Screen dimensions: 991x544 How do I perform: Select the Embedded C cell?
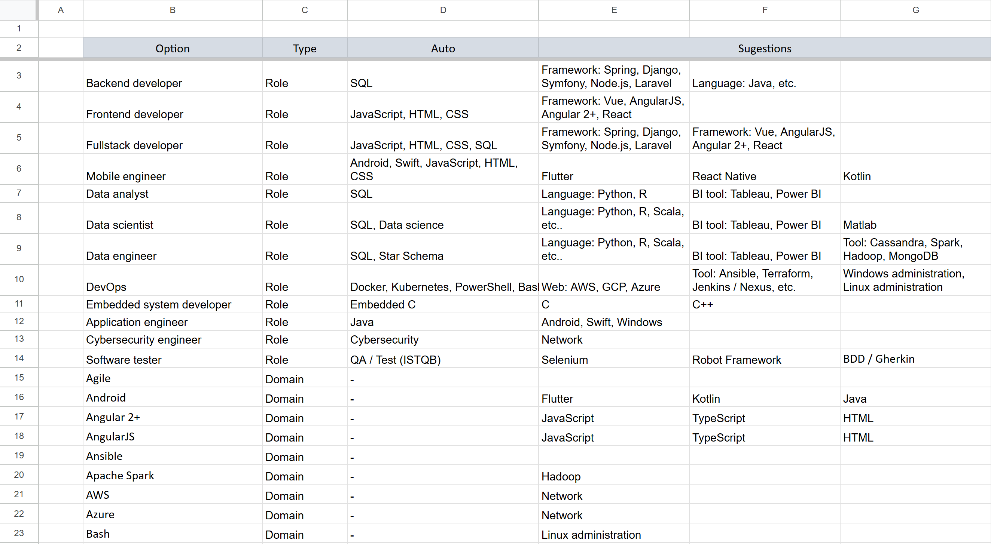442,304
